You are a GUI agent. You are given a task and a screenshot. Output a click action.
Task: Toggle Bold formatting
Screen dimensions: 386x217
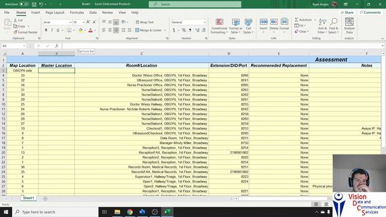[46, 30]
